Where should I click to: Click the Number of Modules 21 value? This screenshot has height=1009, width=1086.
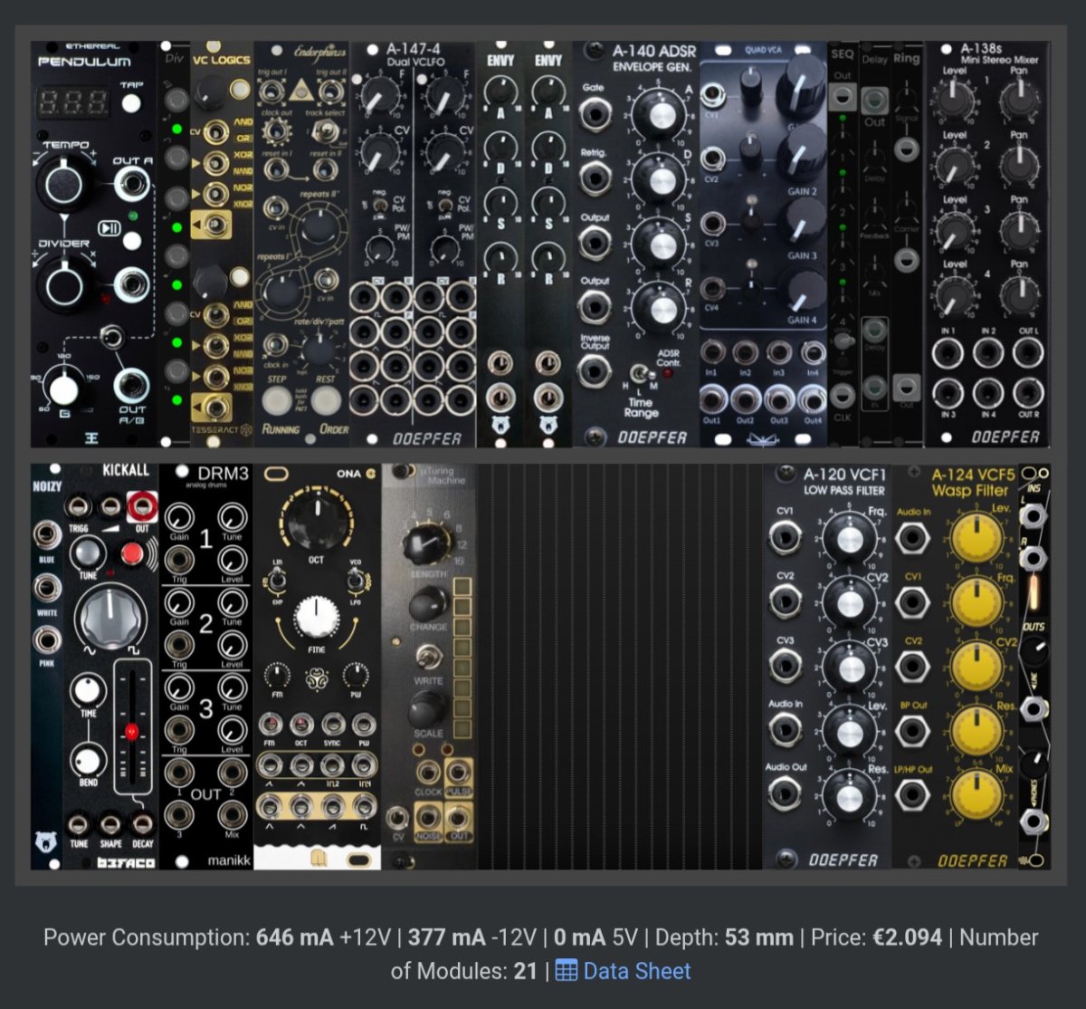tap(526, 971)
